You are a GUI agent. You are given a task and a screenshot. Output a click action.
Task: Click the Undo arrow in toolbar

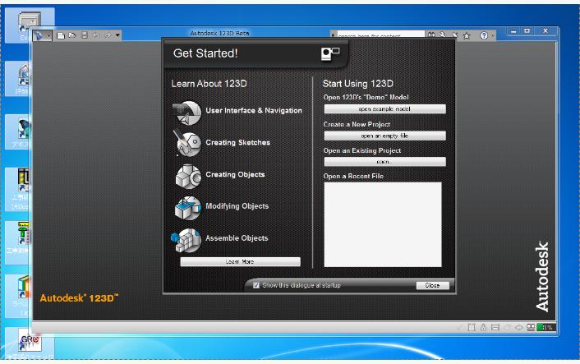[96, 35]
